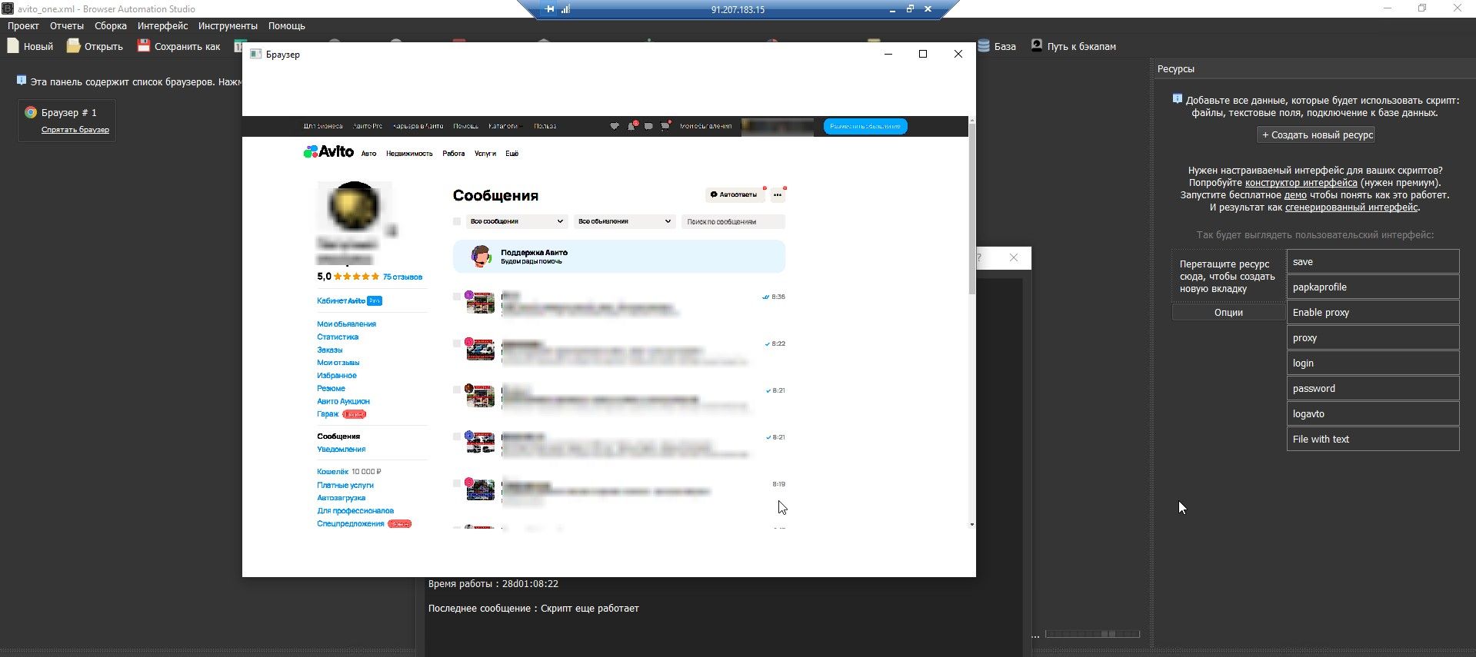
Task: Click the Создать новый ресурс button
Action: pos(1316,135)
